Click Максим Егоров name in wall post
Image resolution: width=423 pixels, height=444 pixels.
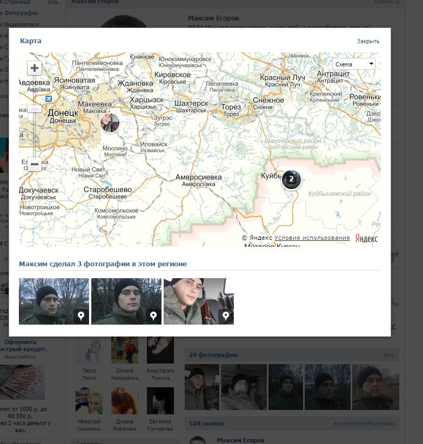tap(240, 440)
